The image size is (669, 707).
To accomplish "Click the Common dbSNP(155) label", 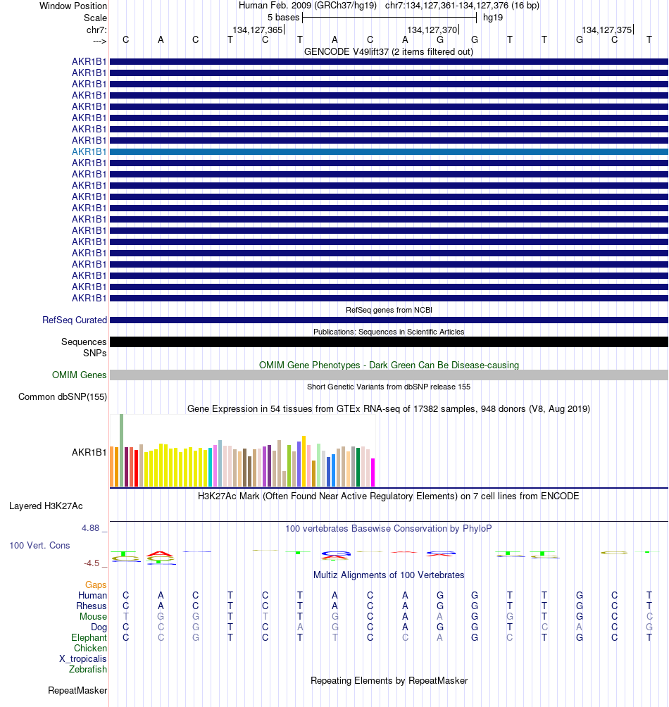I will pos(63,396).
